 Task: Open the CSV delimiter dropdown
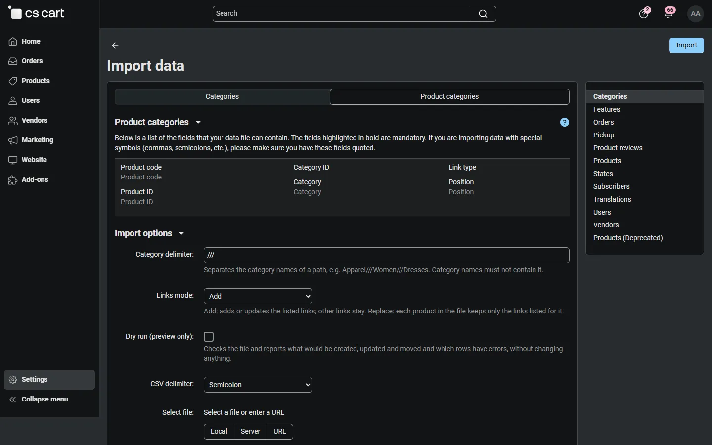click(258, 385)
